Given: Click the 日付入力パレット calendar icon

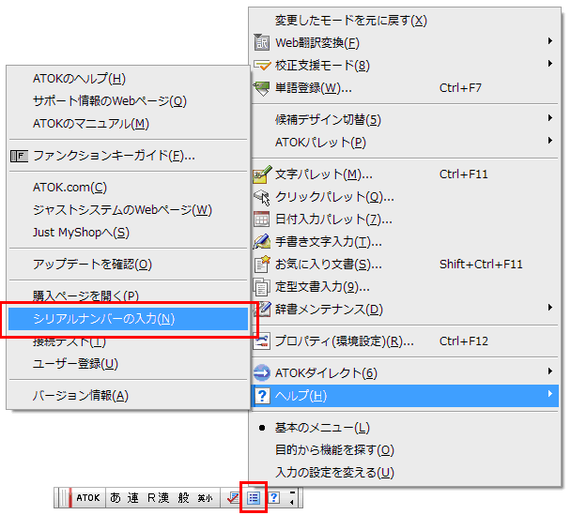Looking at the screenshot, I should (x=261, y=220).
